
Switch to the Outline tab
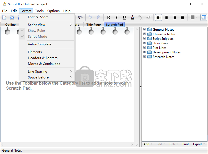coord(10,25)
